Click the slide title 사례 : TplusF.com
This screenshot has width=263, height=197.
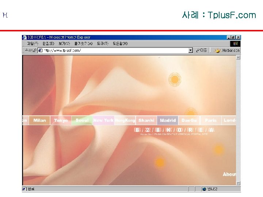point(219,15)
